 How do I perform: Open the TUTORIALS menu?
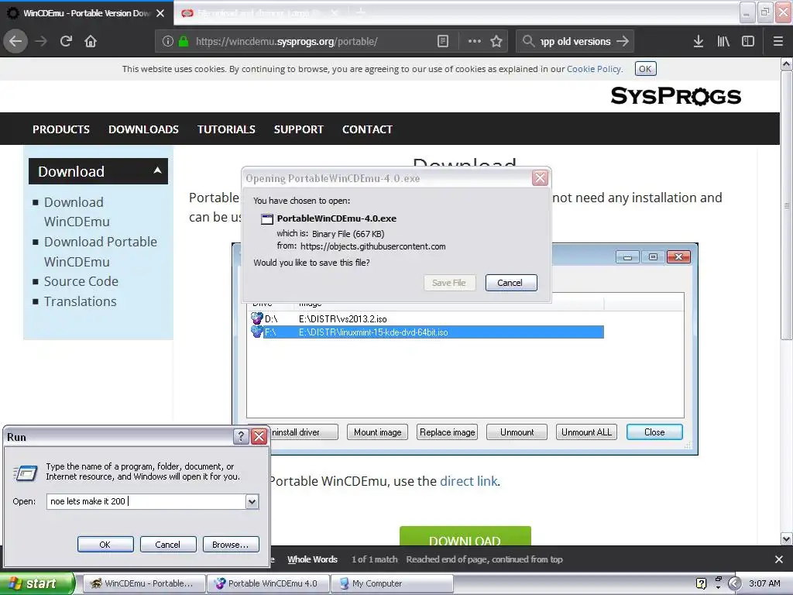pos(226,129)
